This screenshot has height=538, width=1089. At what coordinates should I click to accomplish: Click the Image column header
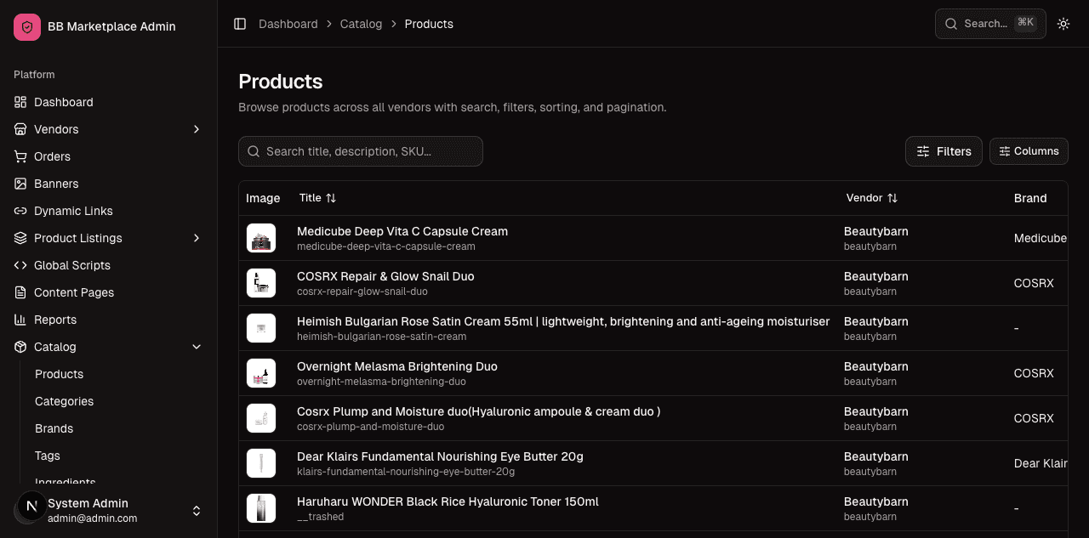coord(263,198)
